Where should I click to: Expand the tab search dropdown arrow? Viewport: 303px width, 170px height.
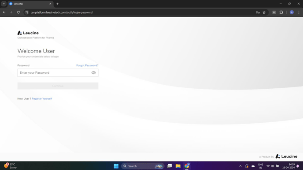coord(4,4)
